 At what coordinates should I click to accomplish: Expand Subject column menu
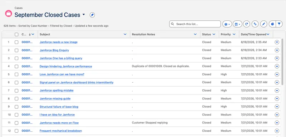(x=125, y=34)
